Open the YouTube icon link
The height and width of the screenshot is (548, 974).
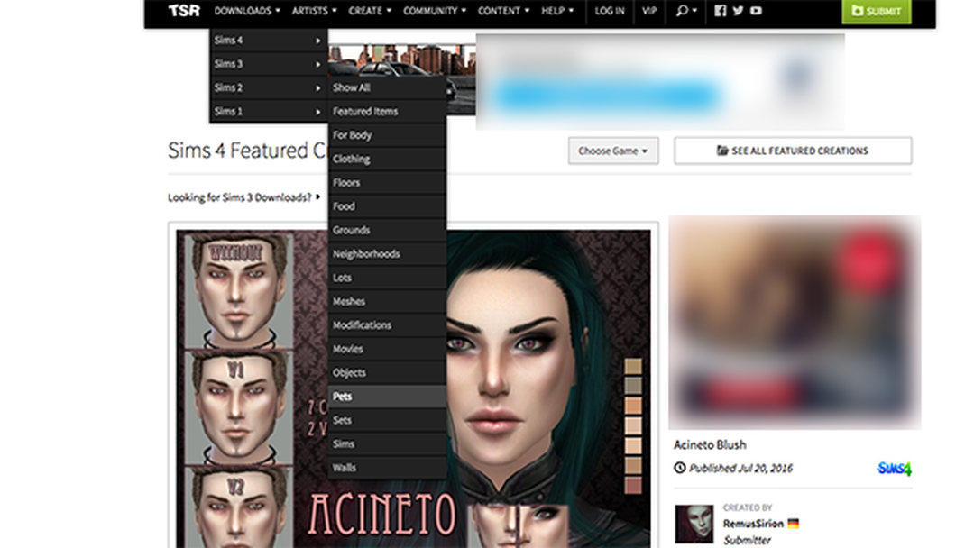click(x=756, y=11)
